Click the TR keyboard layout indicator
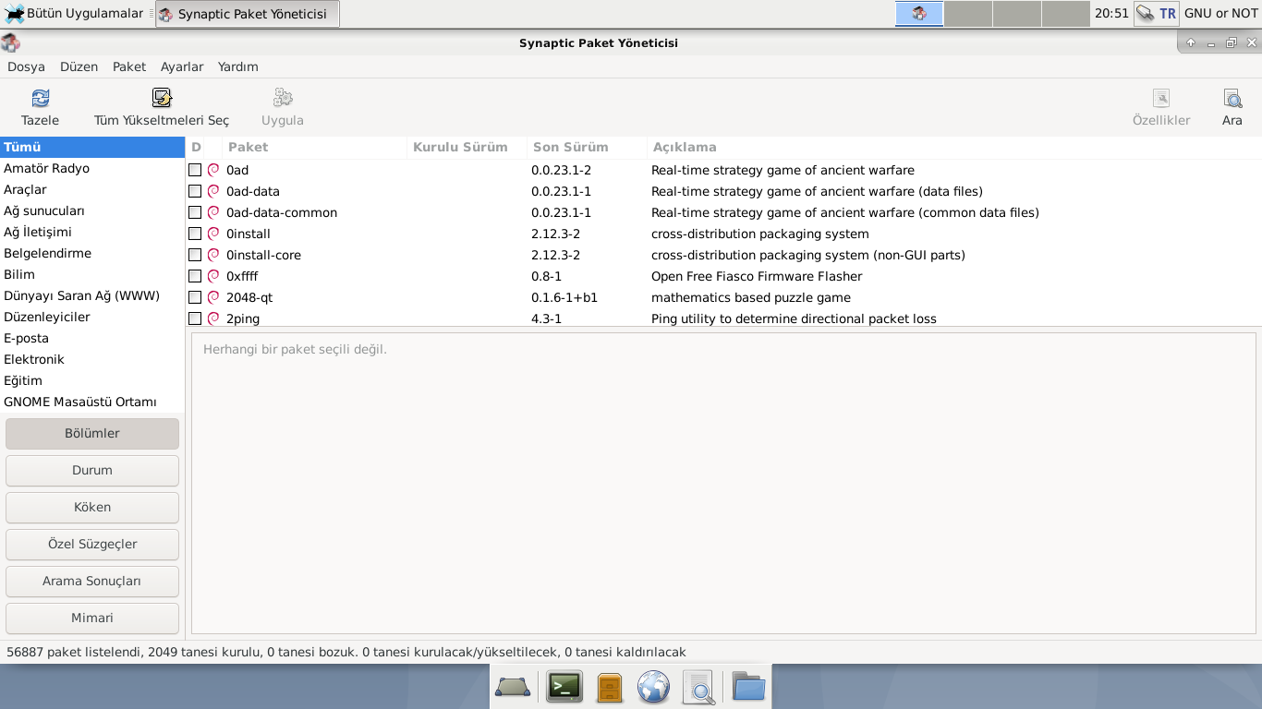Viewport: 1262px width, 709px height. tap(1168, 14)
